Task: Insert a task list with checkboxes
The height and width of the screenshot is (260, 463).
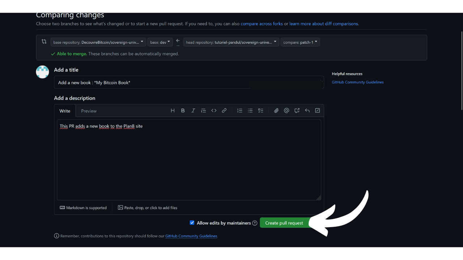Action: (260, 110)
